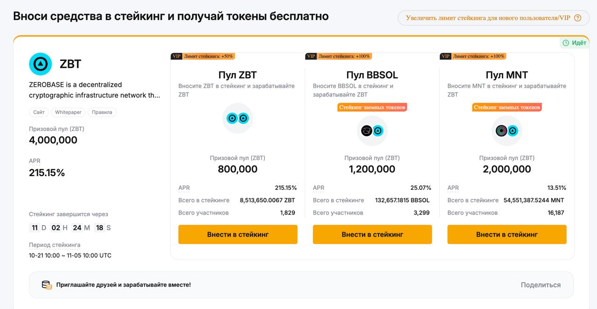Click the coins icon beside invite friends
Viewport: 597px width, 309px height.
tap(47, 285)
